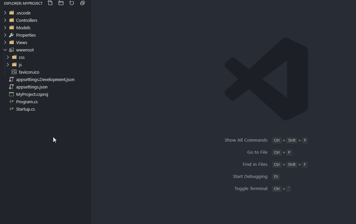
Task: Click the Models folder icon
Action: [x=11, y=28]
